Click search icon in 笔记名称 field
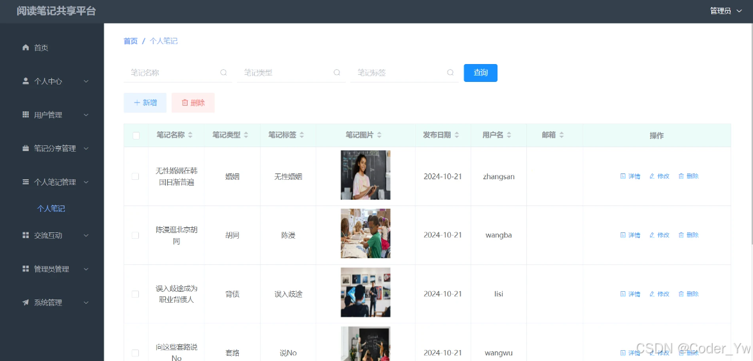753x361 pixels. coord(223,72)
